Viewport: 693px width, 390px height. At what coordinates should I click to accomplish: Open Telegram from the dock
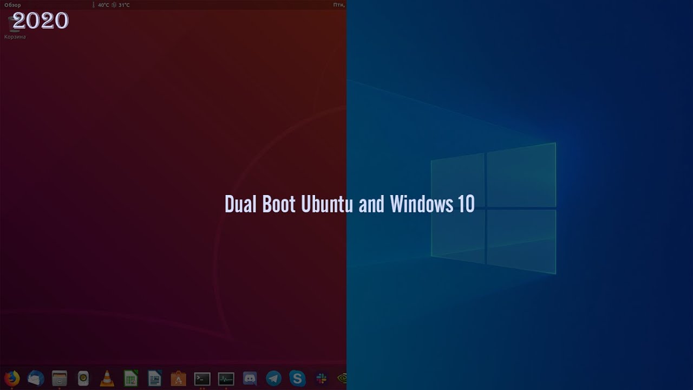click(274, 378)
